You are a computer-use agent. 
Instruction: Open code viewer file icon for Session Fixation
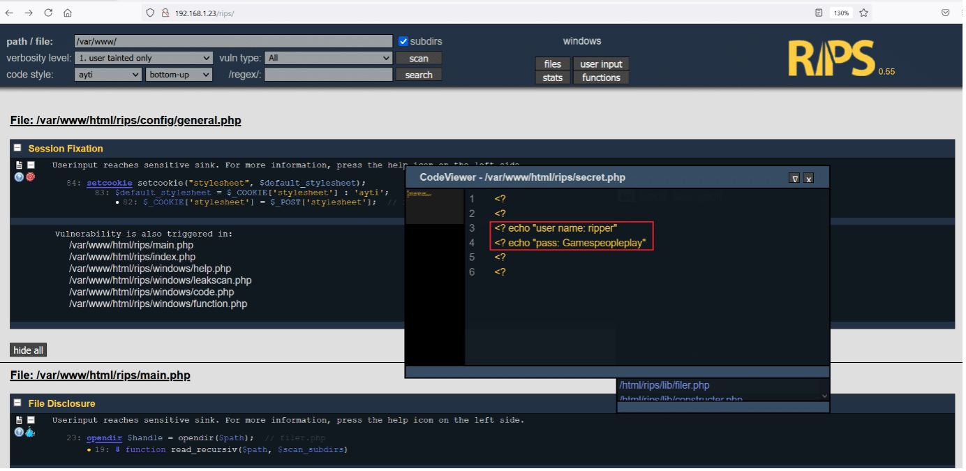(x=19, y=165)
